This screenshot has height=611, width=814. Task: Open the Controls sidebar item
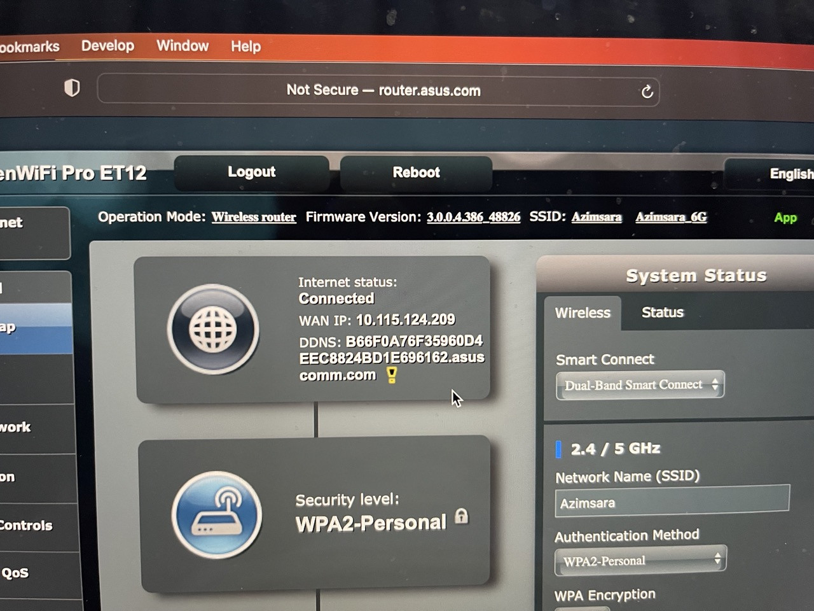point(39,526)
